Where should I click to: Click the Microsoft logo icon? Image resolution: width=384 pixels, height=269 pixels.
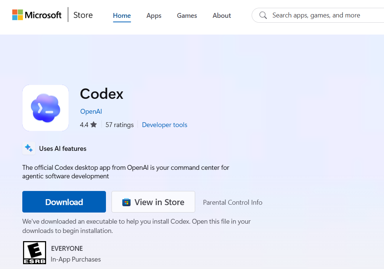click(17, 15)
